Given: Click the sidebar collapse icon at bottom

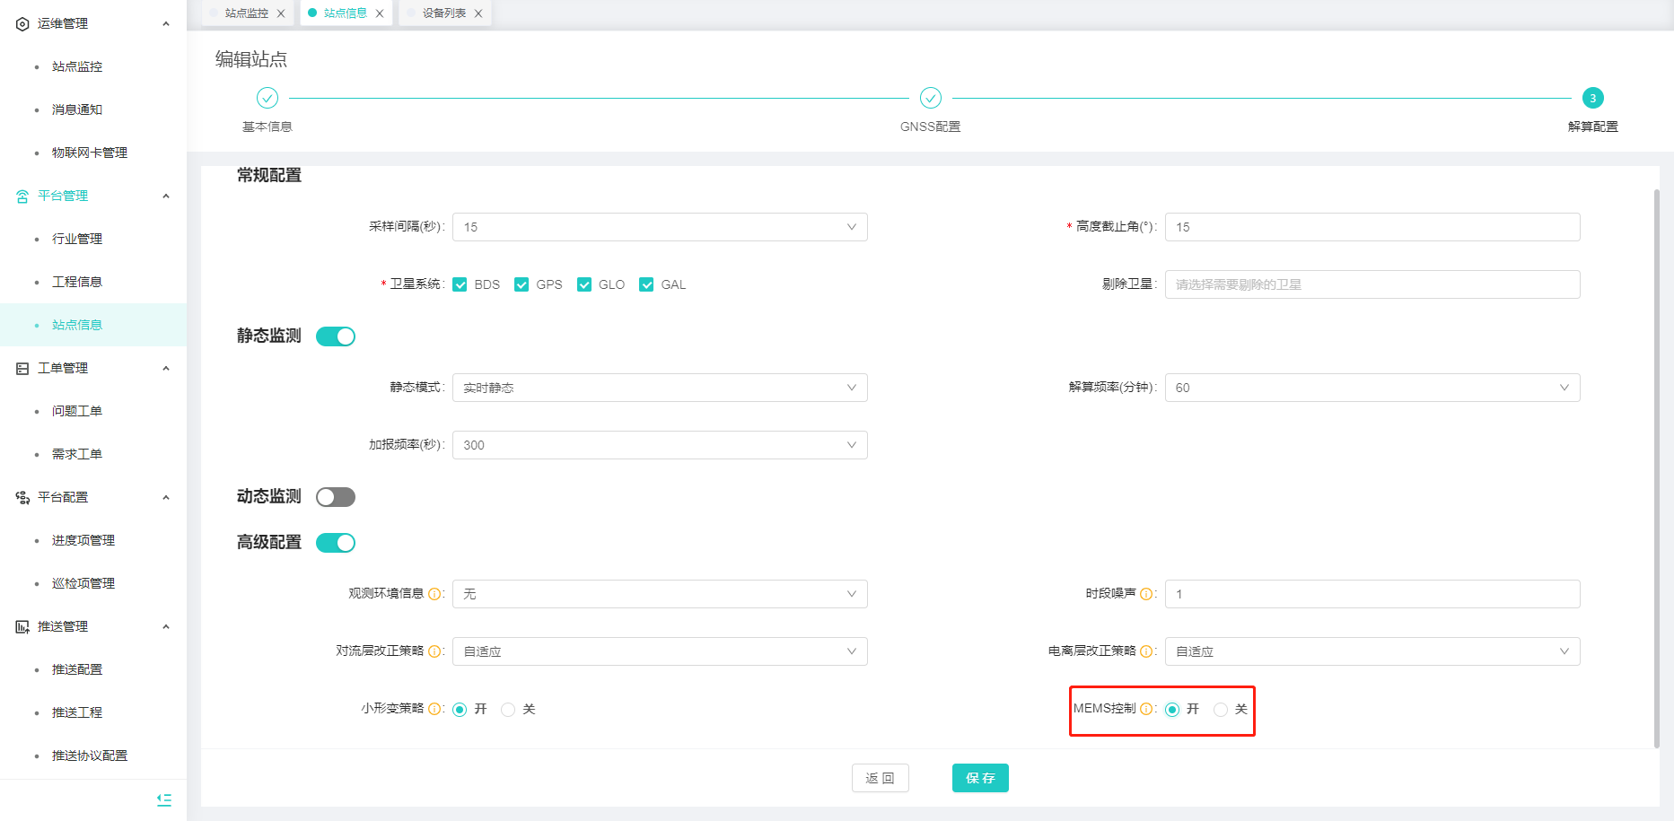Looking at the screenshot, I should (163, 799).
